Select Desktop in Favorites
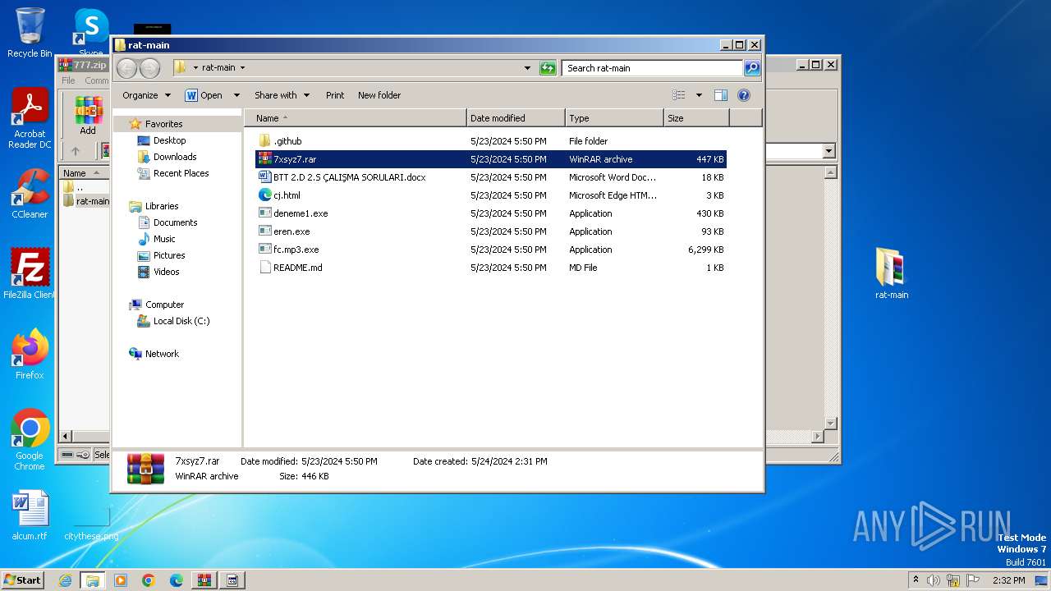The width and height of the screenshot is (1051, 591). pyautogui.click(x=169, y=140)
